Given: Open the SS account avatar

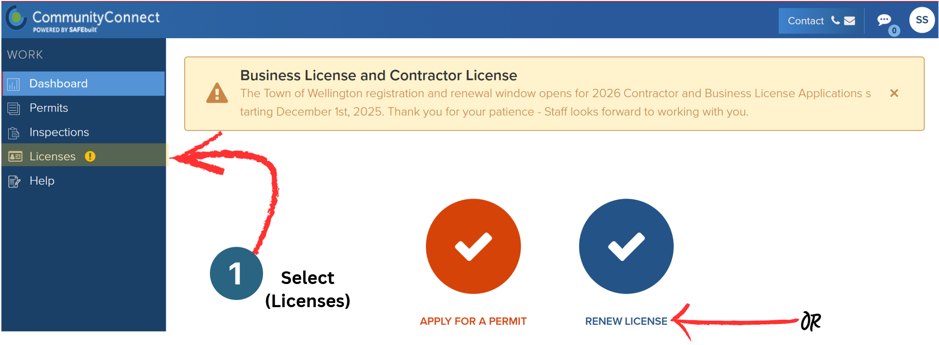Looking at the screenshot, I should 922,19.
